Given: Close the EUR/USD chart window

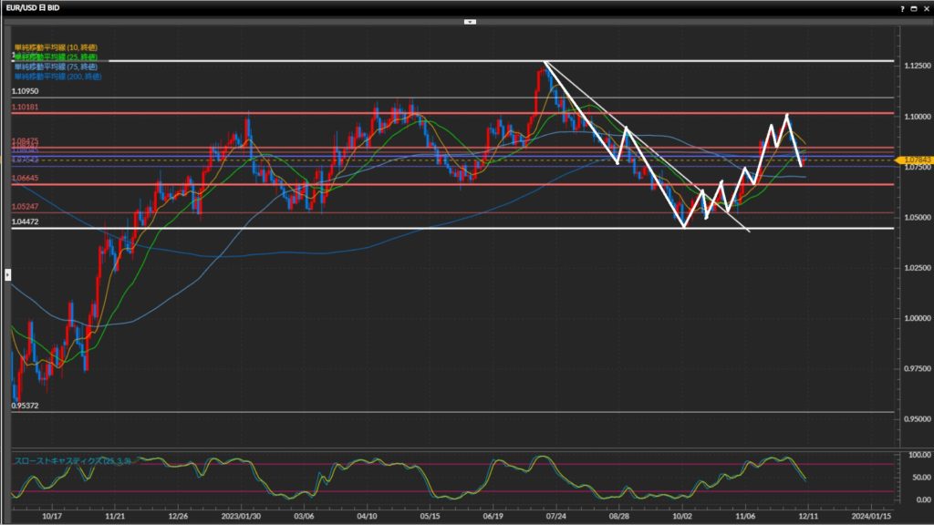Looking at the screenshot, I should pos(924,7).
